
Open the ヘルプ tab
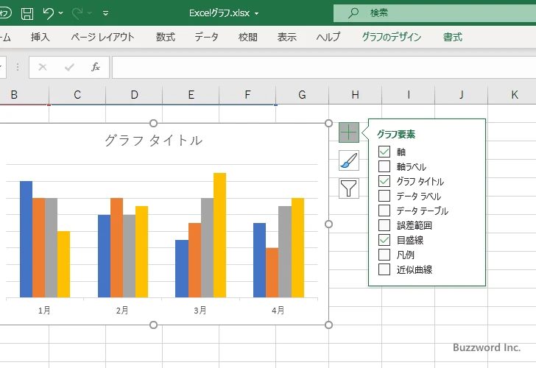(328, 37)
